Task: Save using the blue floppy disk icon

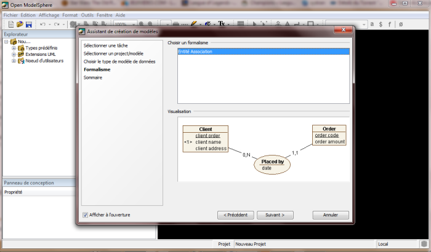Action: coord(28,24)
